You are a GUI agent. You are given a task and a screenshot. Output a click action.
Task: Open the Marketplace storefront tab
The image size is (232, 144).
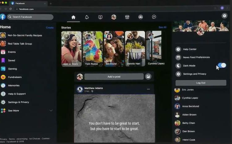(127, 17)
